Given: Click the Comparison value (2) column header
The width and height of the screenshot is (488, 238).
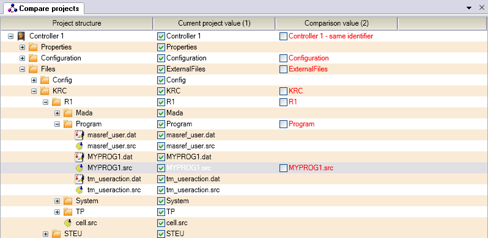Looking at the screenshot, I should (x=336, y=23).
